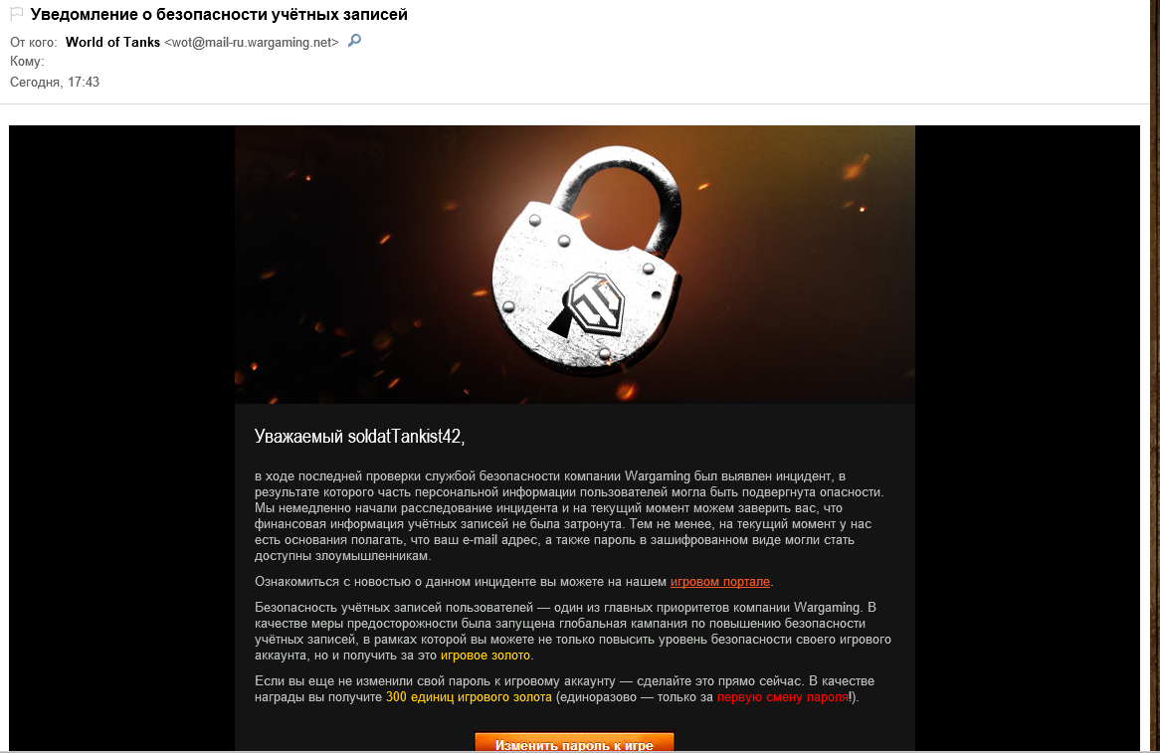Click the red "первую смену пароля" text

(x=783, y=696)
